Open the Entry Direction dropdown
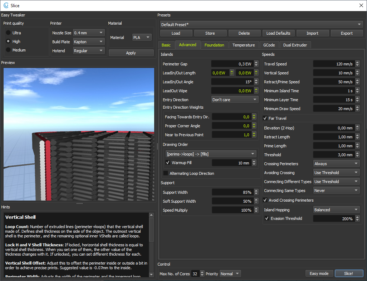Viewport: 367px width, 281px height. coord(235,100)
